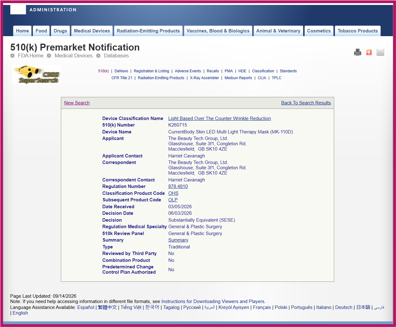Open the CLIA link

tap(262, 78)
